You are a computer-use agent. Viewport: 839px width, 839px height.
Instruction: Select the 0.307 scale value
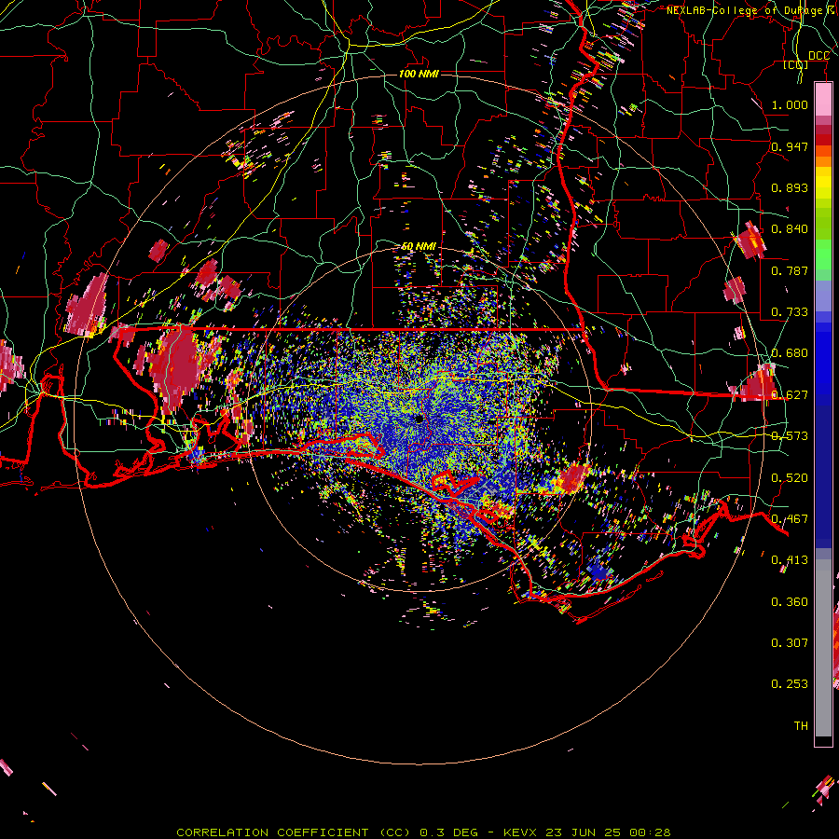coord(790,643)
